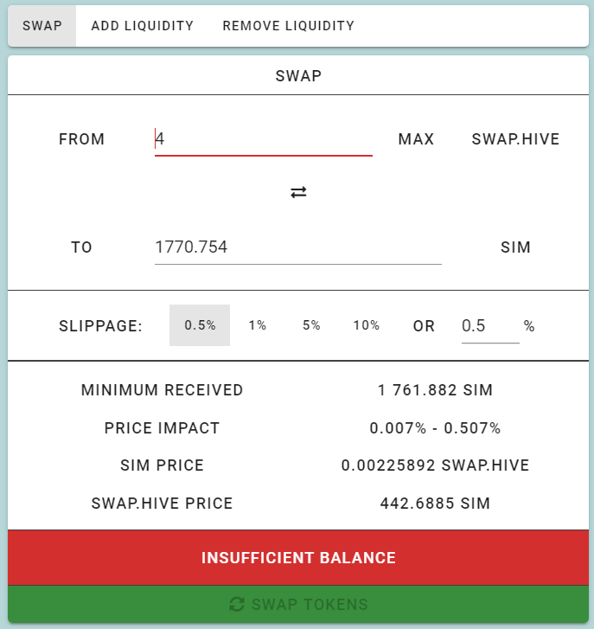This screenshot has width=594, height=629.
Task: Click the swap direction arrows icon
Action: pos(298,192)
